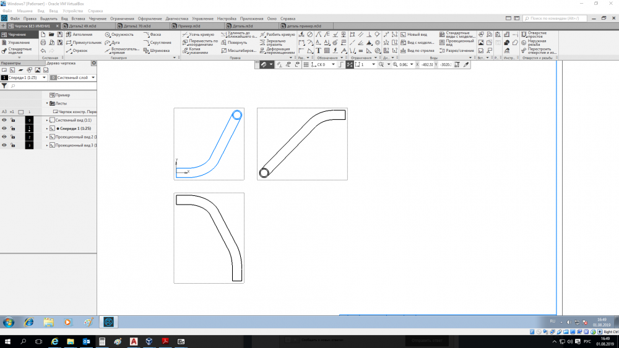This screenshot has height=348, width=619.
Task: Switch to the Параметры panel tab
Action: pos(11,63)
